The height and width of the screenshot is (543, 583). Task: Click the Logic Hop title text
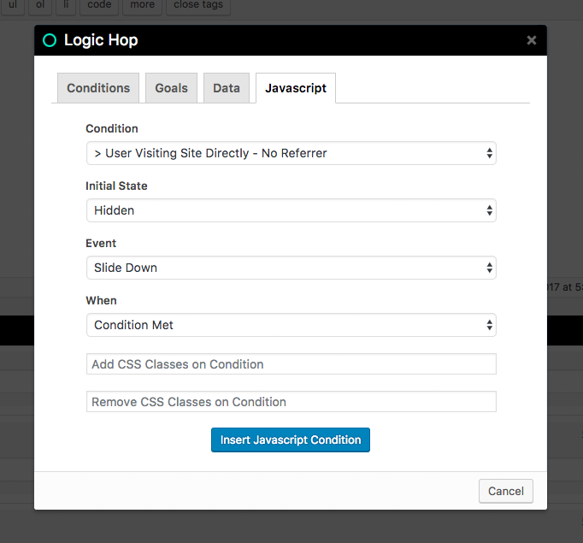(101, 40)
